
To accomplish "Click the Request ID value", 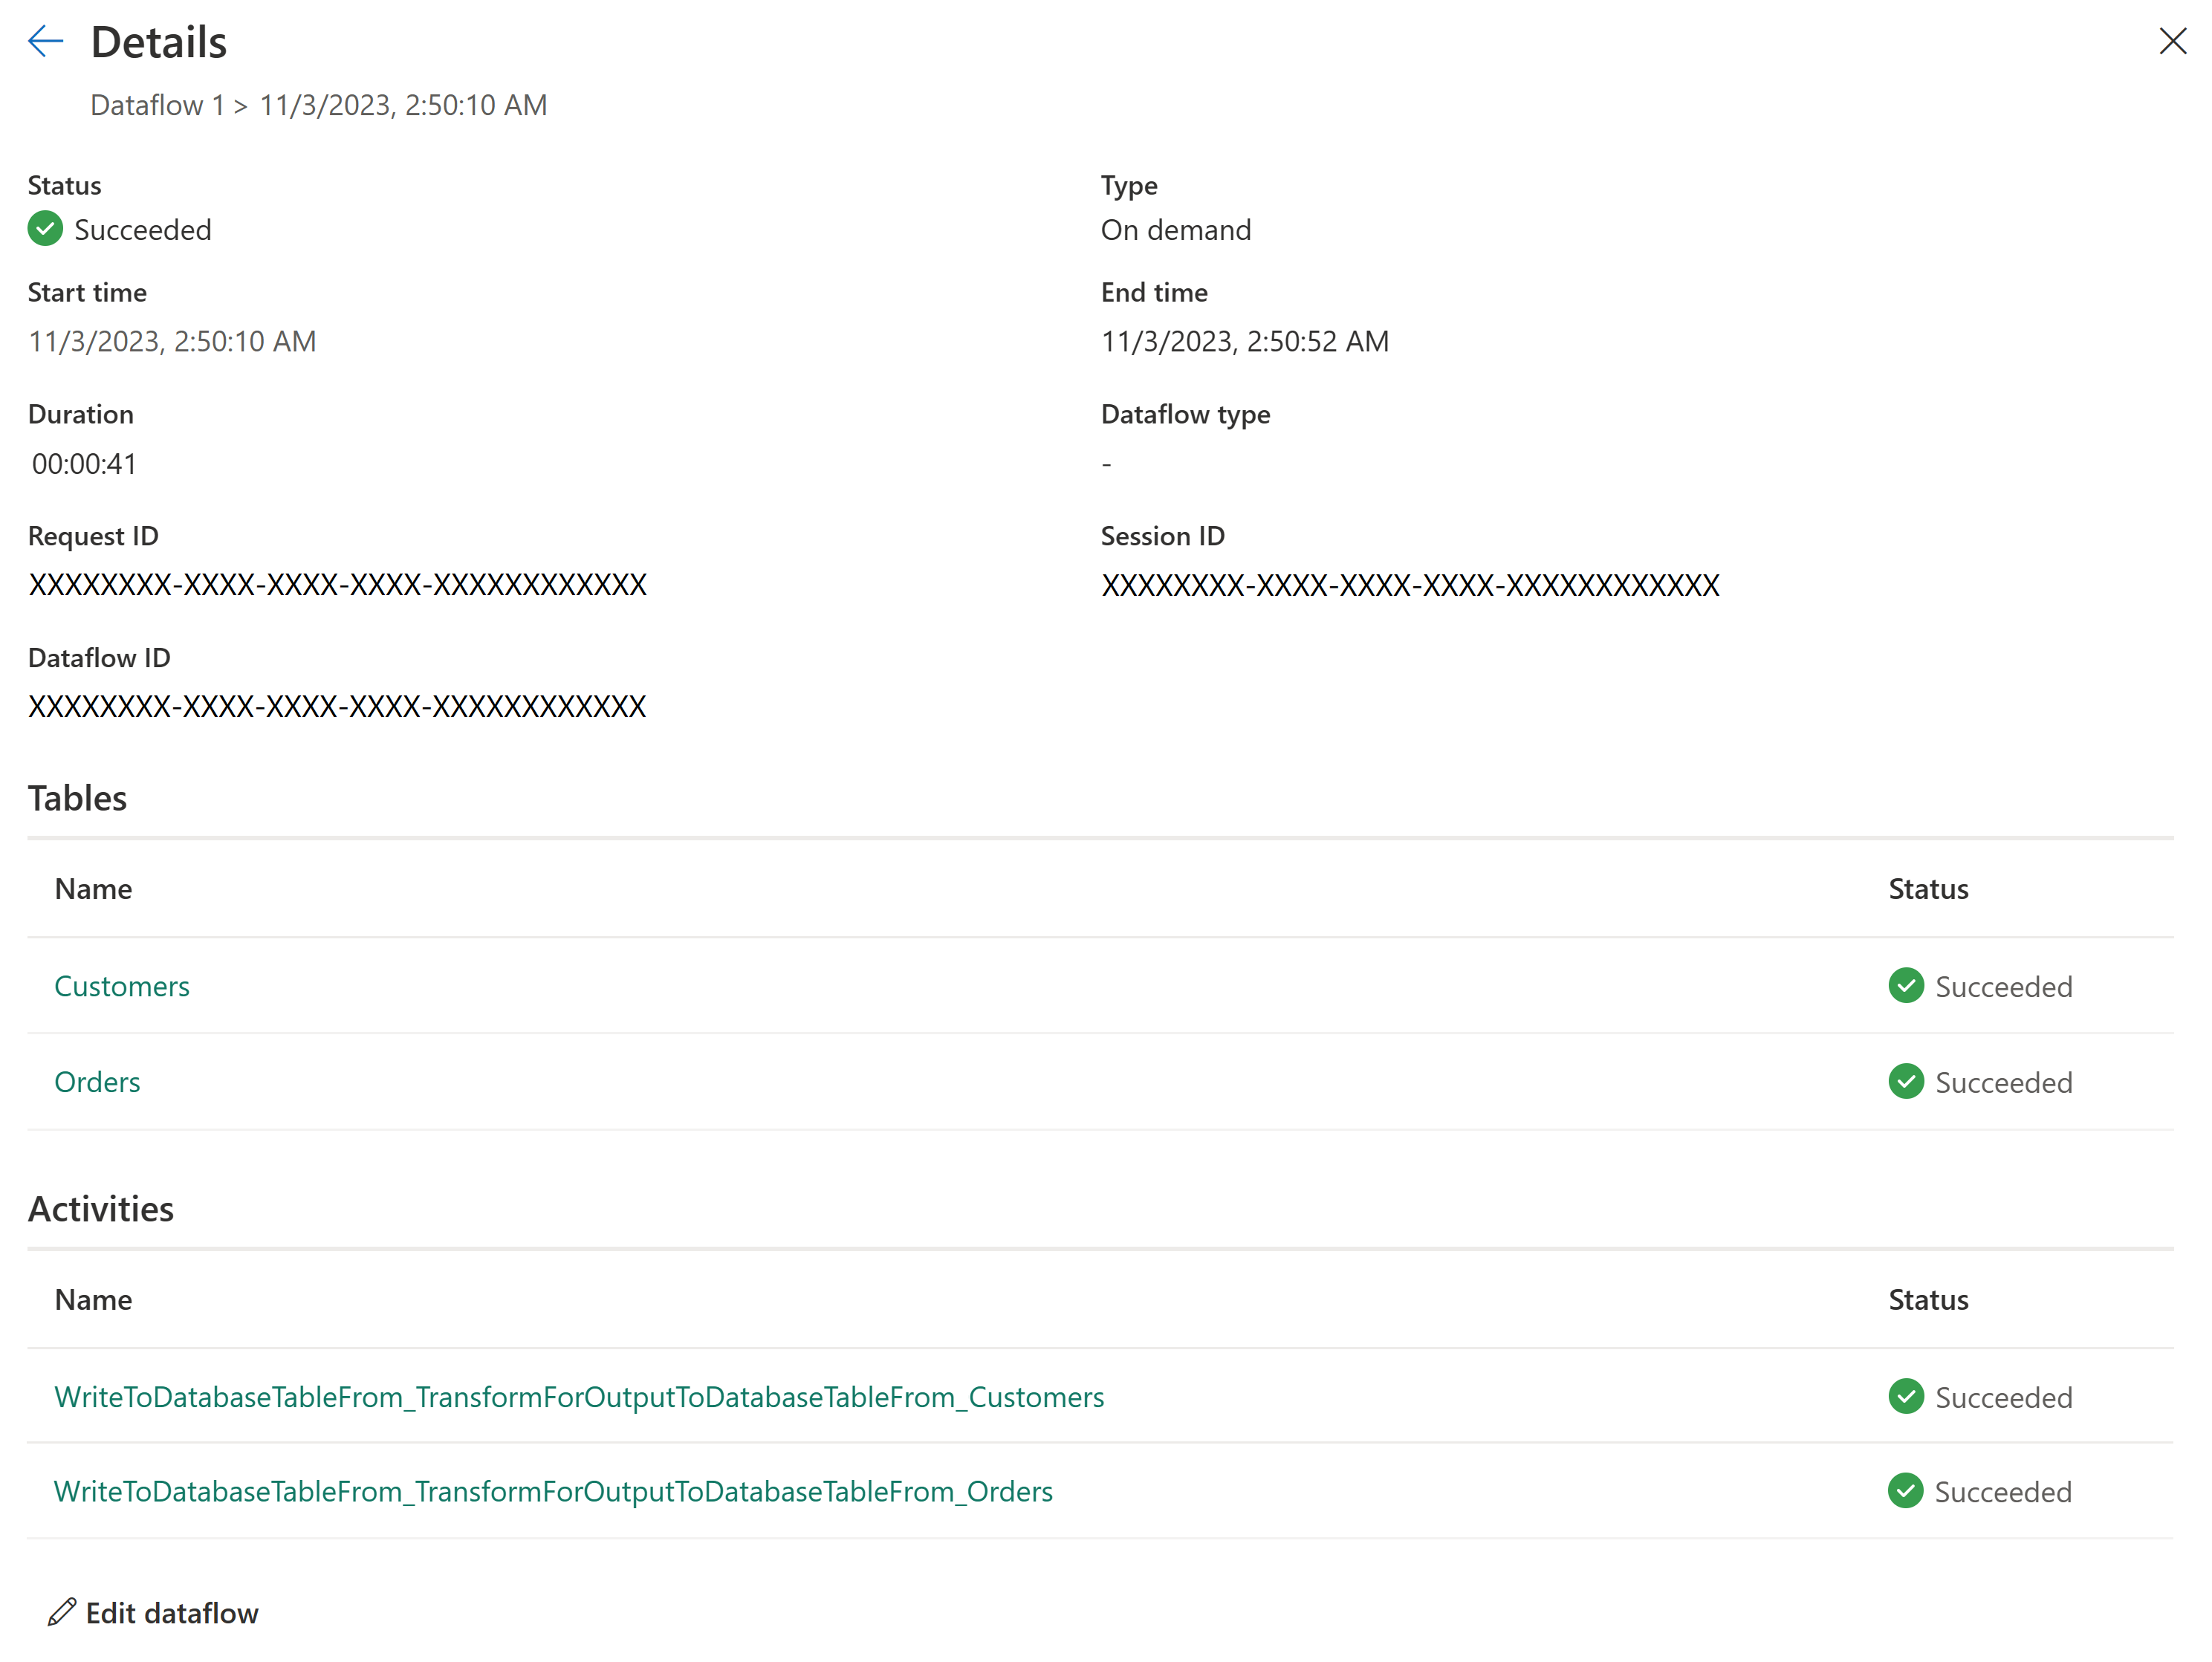I will pos(338,584).
